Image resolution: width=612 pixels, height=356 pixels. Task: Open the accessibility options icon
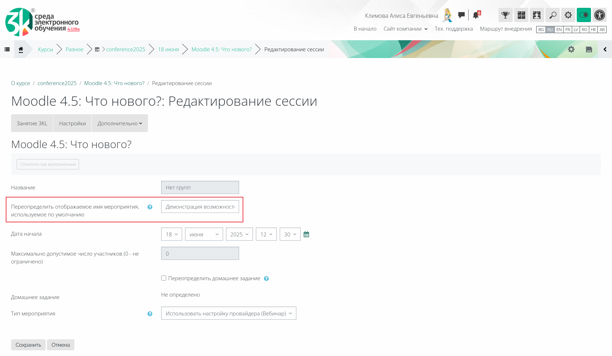(x=600, y=15)
